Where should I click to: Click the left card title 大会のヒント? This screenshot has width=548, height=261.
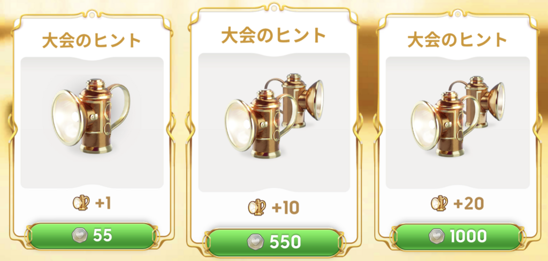[91, 41]
